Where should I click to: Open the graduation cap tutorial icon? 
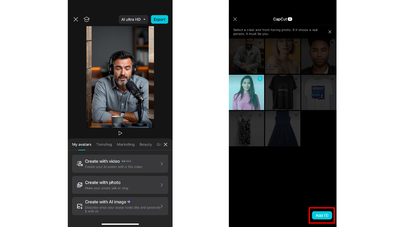[x=87, y=19]
